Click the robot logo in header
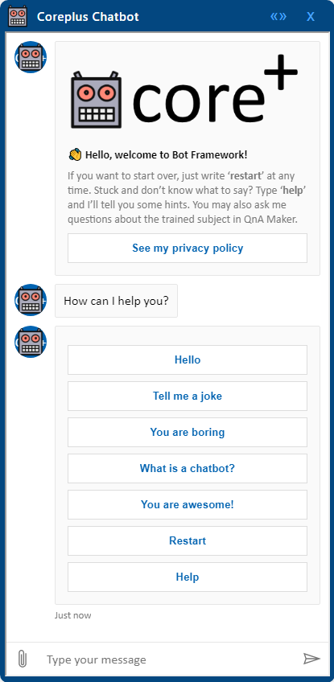 point(18,17)
